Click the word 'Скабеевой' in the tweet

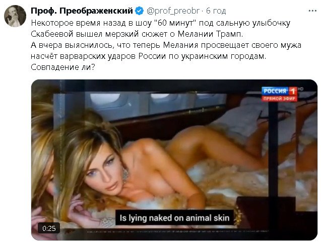[x=52, y=34]
